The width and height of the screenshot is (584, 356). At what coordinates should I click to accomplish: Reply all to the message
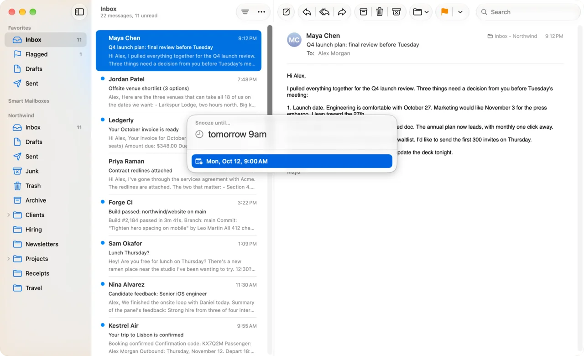(x=324, y=12)
